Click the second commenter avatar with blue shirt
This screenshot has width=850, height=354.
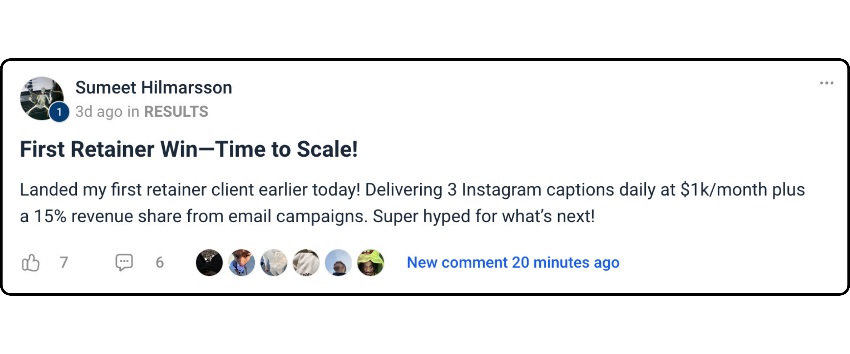coord(241,263)
